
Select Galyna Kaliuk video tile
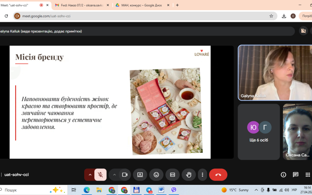point(275,73)
